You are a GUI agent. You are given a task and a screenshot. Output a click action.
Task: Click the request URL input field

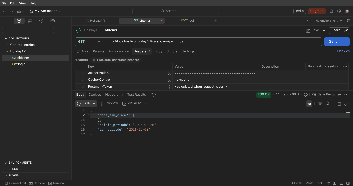click(x=213, y=42)
